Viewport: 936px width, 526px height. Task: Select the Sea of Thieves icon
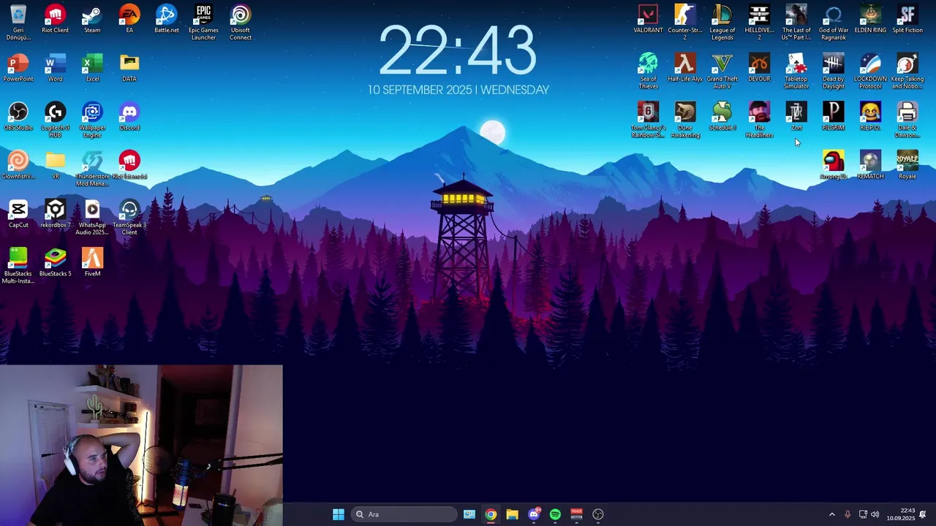coord(648,72)
